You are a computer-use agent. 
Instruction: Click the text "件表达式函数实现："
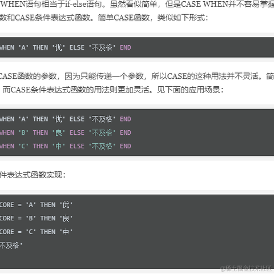(33, 175)
